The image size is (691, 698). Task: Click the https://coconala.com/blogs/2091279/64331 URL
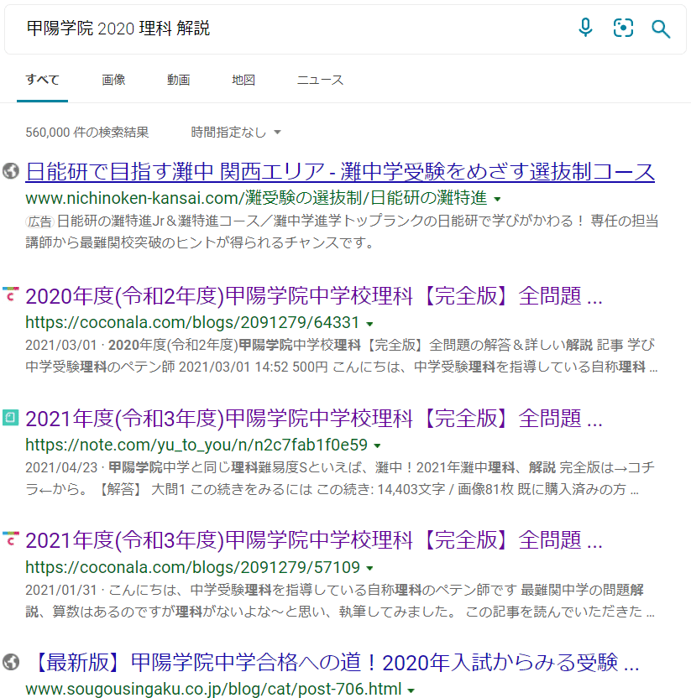[x=192, y=322]
